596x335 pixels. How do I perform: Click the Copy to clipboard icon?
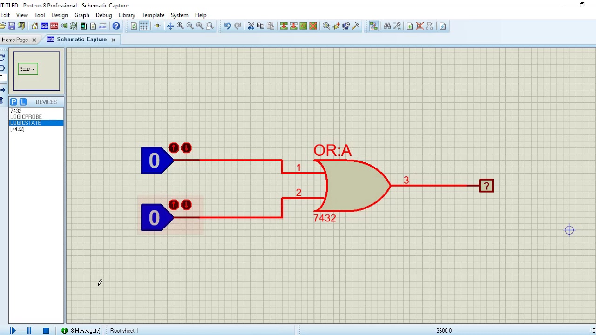[x=261, y=26]
